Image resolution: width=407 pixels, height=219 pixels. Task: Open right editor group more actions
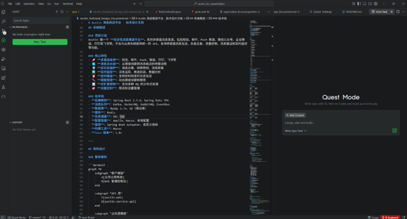tap(403, 12)
